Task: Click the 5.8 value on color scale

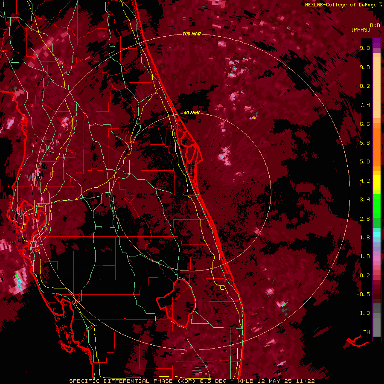Action: (x=365, y=143)
